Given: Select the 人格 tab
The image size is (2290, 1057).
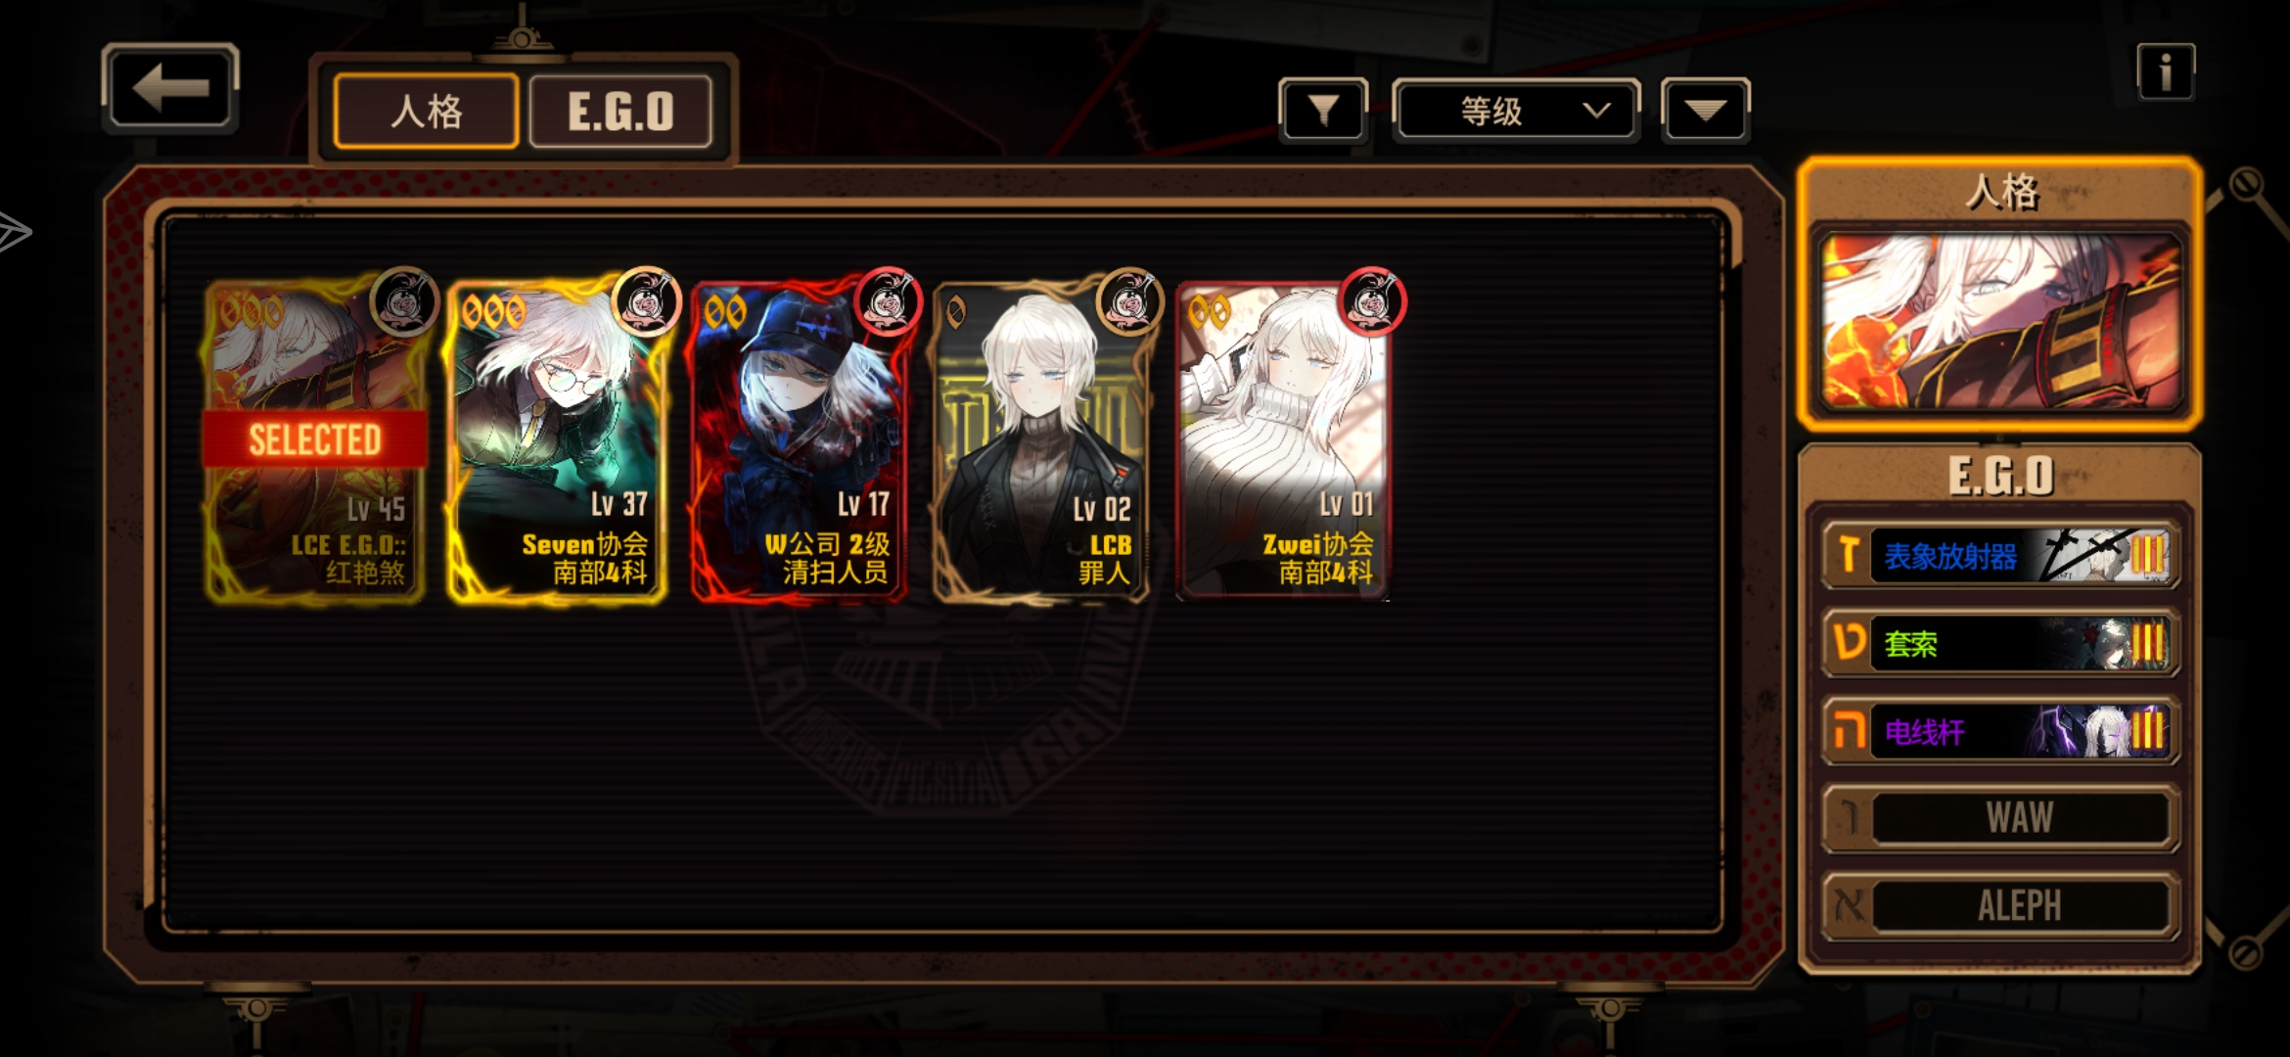Looking at the screenshot, I should click(x=427, y=112).
